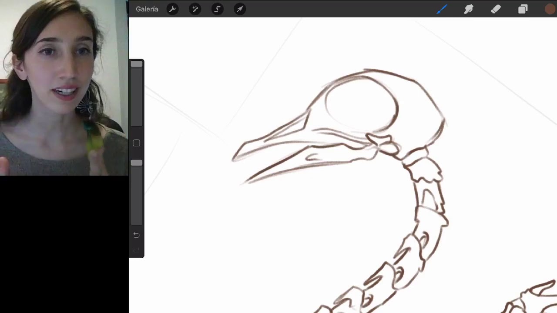Image resolution: width=557 pixels, height=313 pixels.
Task: Select the Smudge finger tool
Action: point(469,9)
